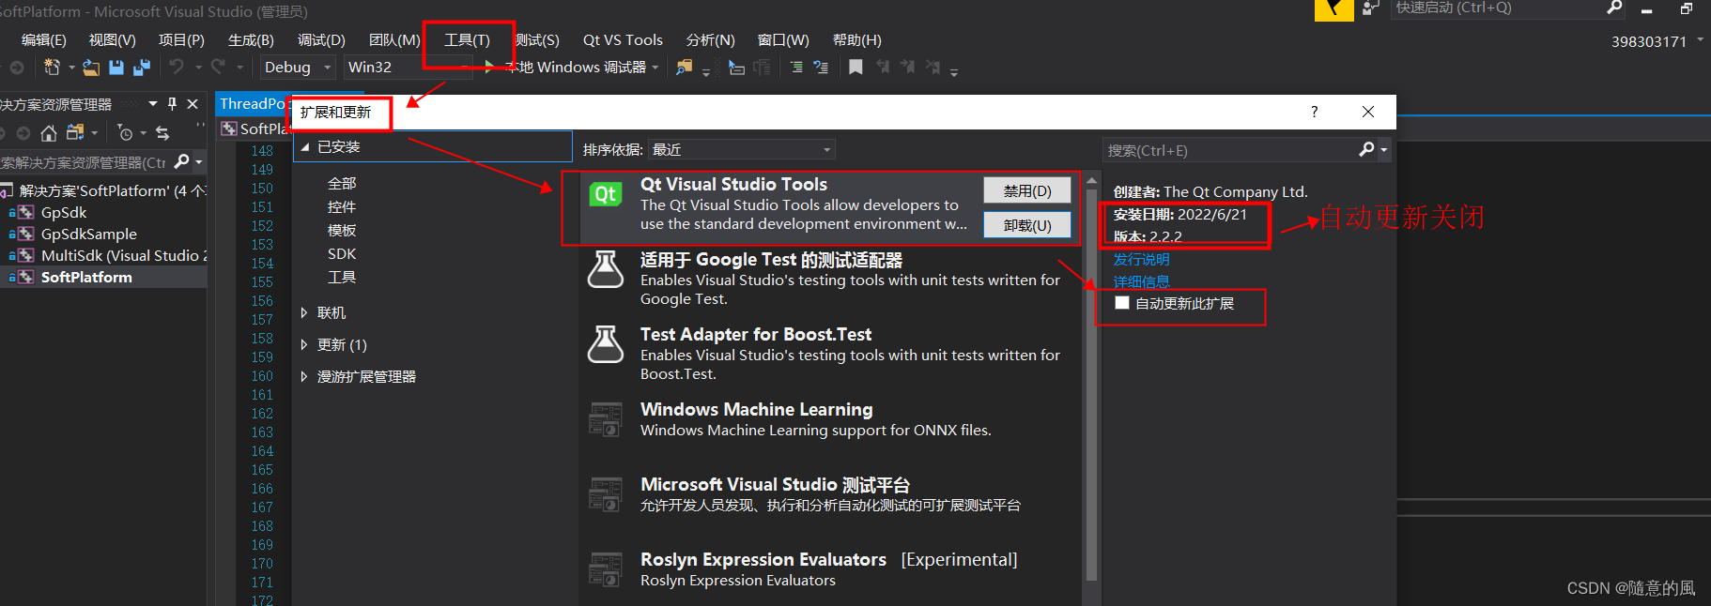
Task: Open the 调试(D) menu
Action: pyautogui.click(x=321, y=40)
